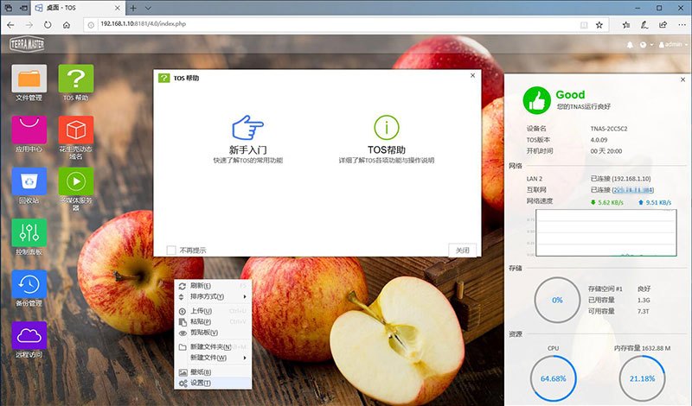Image resolution: width=692 pixels, height=406 pixels.
Task: Expand 新建文件 submenu in context menu
Action: point(212,358)
